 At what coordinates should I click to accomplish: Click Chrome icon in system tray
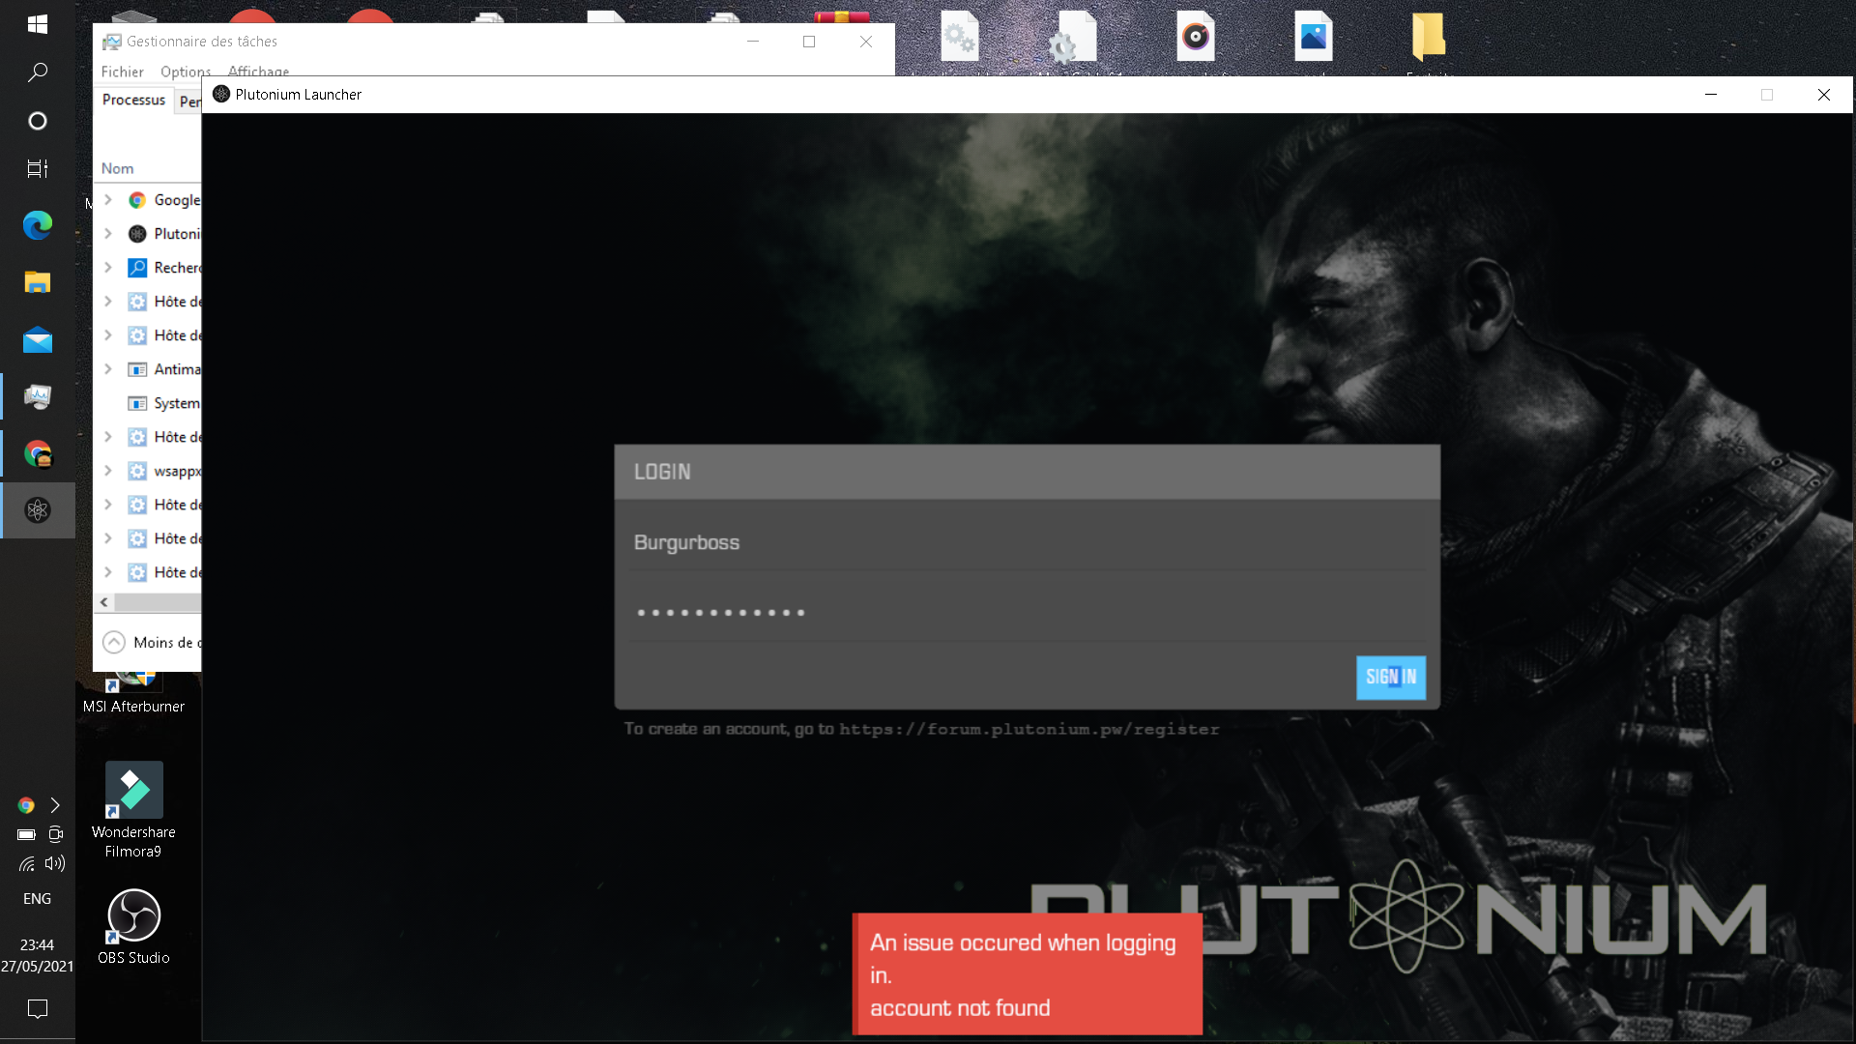click(x=26, y=805)
